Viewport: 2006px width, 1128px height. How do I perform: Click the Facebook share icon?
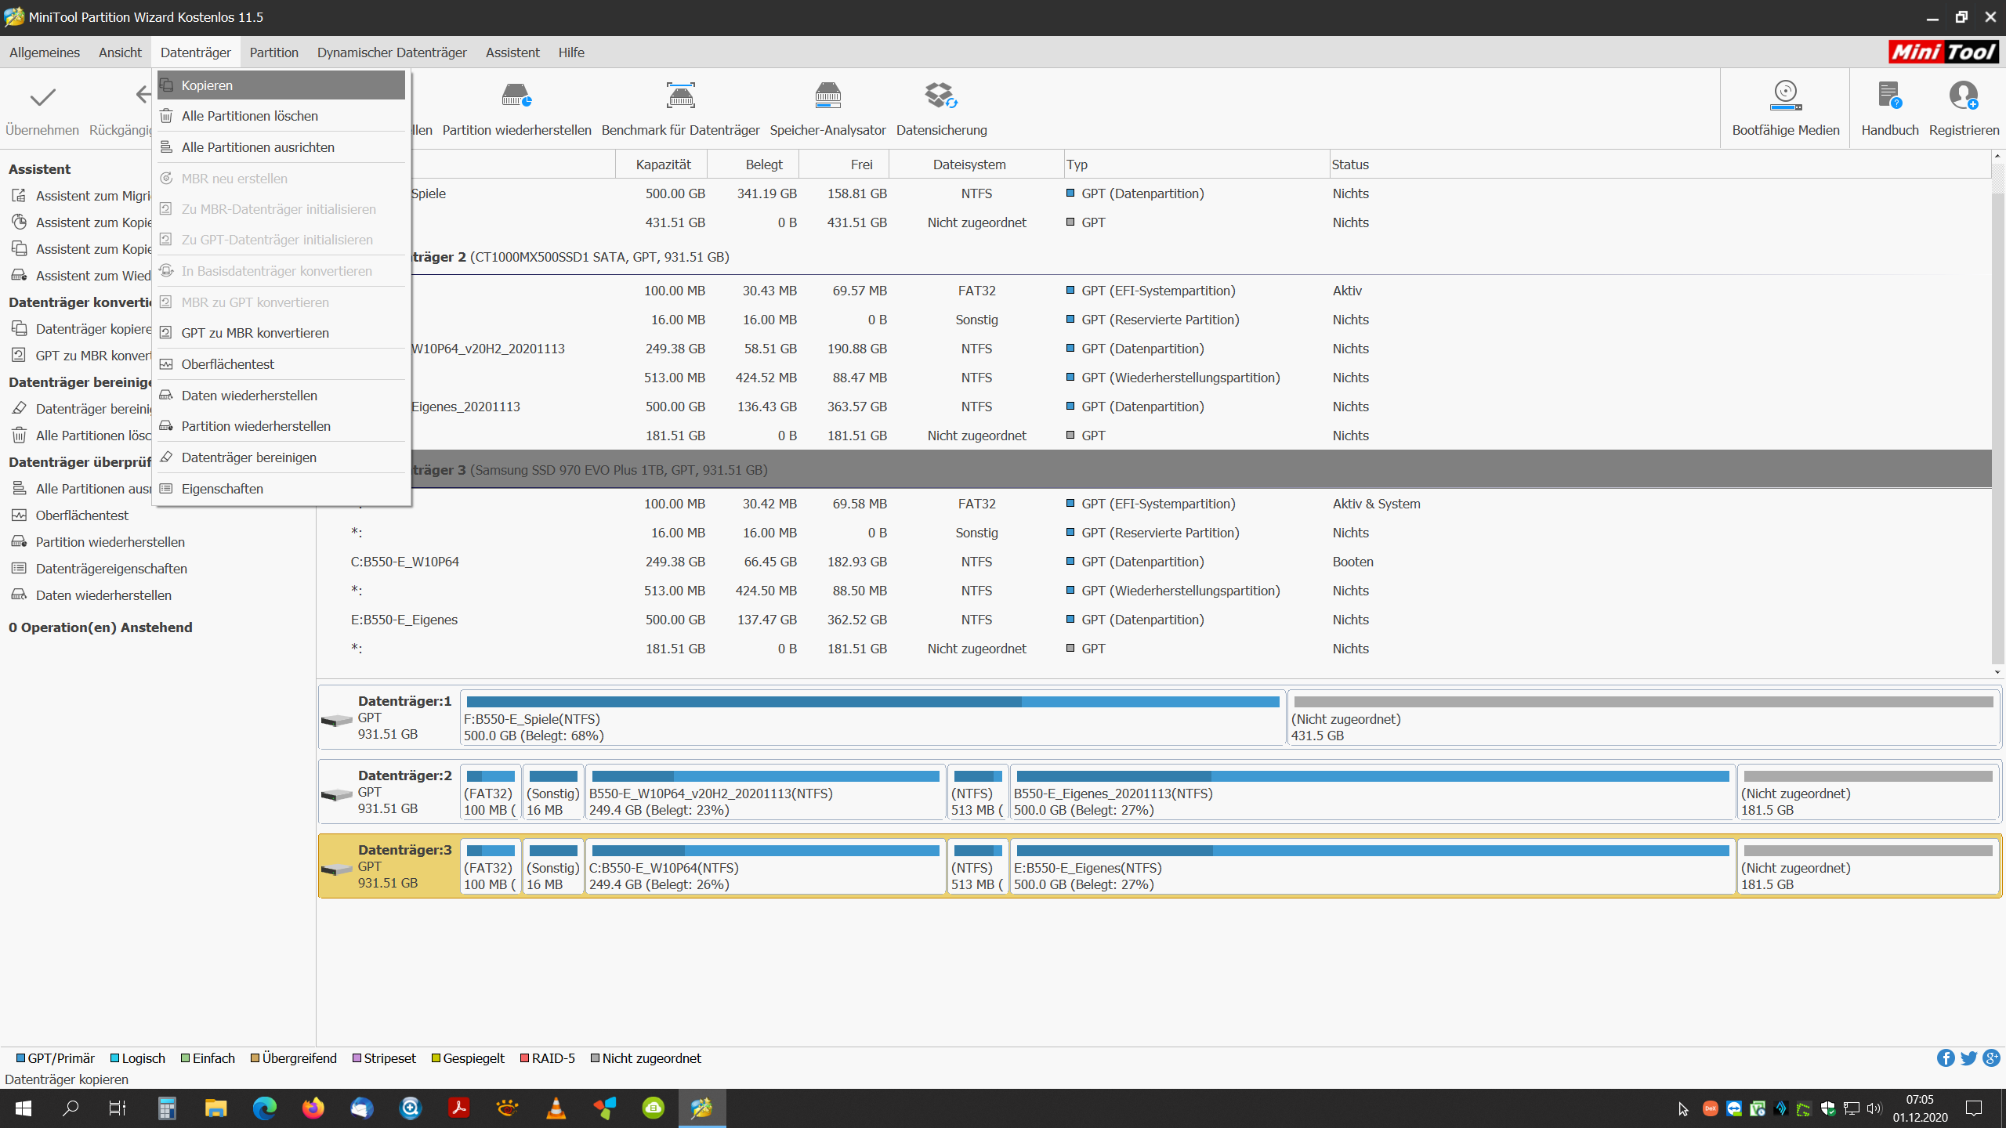coord(1945,1058)
